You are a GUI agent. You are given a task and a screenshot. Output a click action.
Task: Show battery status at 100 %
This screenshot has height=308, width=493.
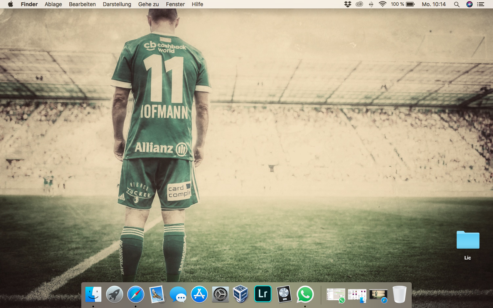coord(402,4)
